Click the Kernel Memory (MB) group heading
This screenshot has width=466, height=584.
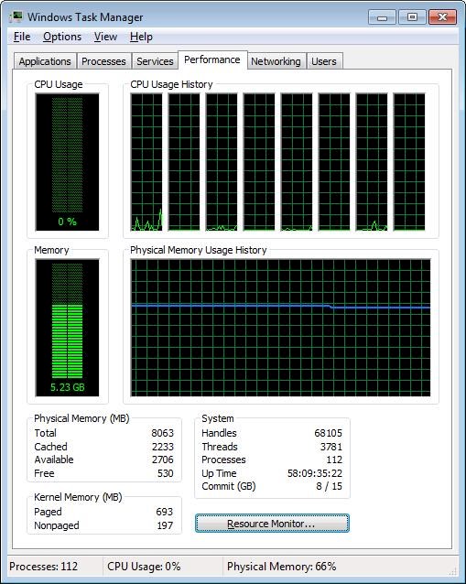(x=78, y=497)
